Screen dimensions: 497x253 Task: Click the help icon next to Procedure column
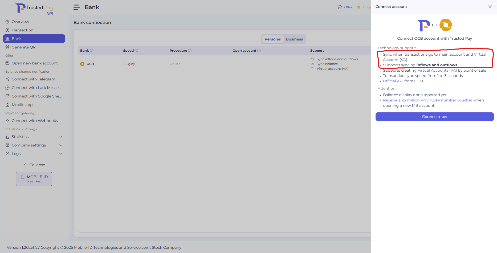pos(190,51)
